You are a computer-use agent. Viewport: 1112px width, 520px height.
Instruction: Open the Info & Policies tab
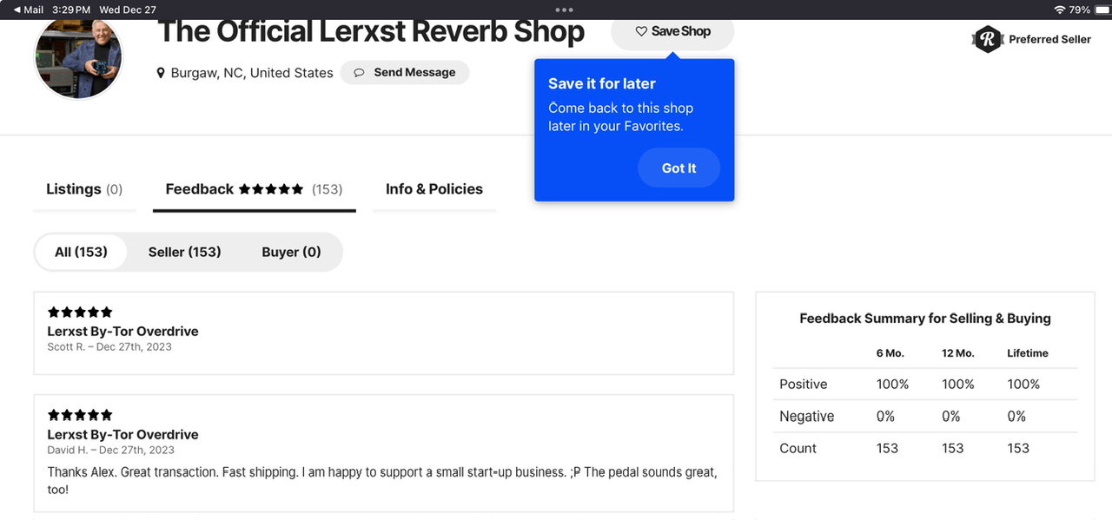click(x=434, y=189)
